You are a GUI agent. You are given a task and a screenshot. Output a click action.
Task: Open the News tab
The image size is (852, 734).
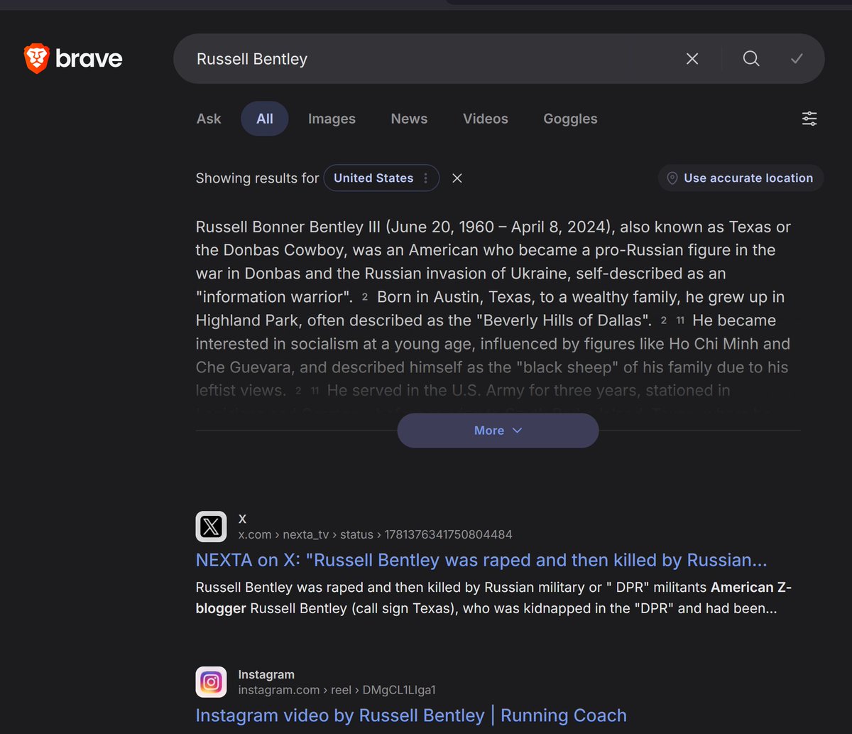coord(409,119)
